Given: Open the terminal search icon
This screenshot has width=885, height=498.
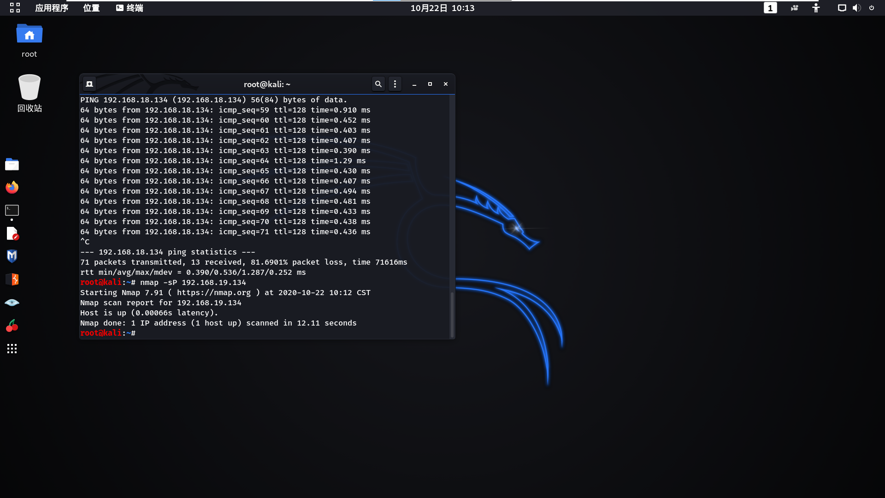Looking at the screenshot, I should (x=378, y=84).
